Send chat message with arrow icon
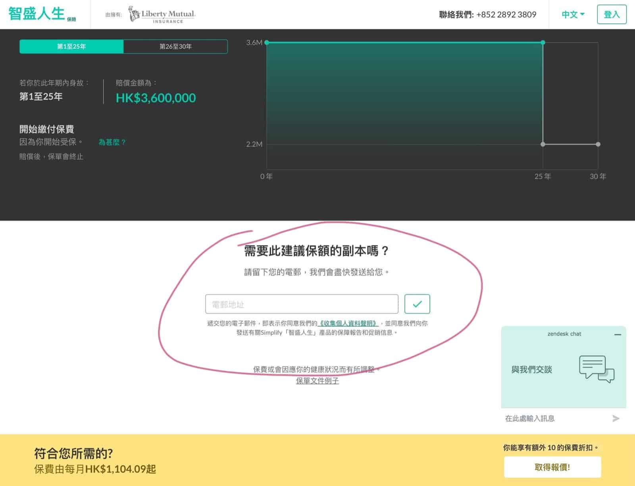The image size is (635, 486). [x=616, y=418]
